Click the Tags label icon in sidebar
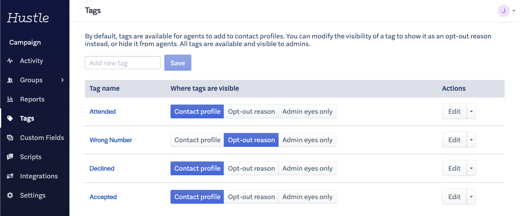520x216 pixels. (10, 118)
